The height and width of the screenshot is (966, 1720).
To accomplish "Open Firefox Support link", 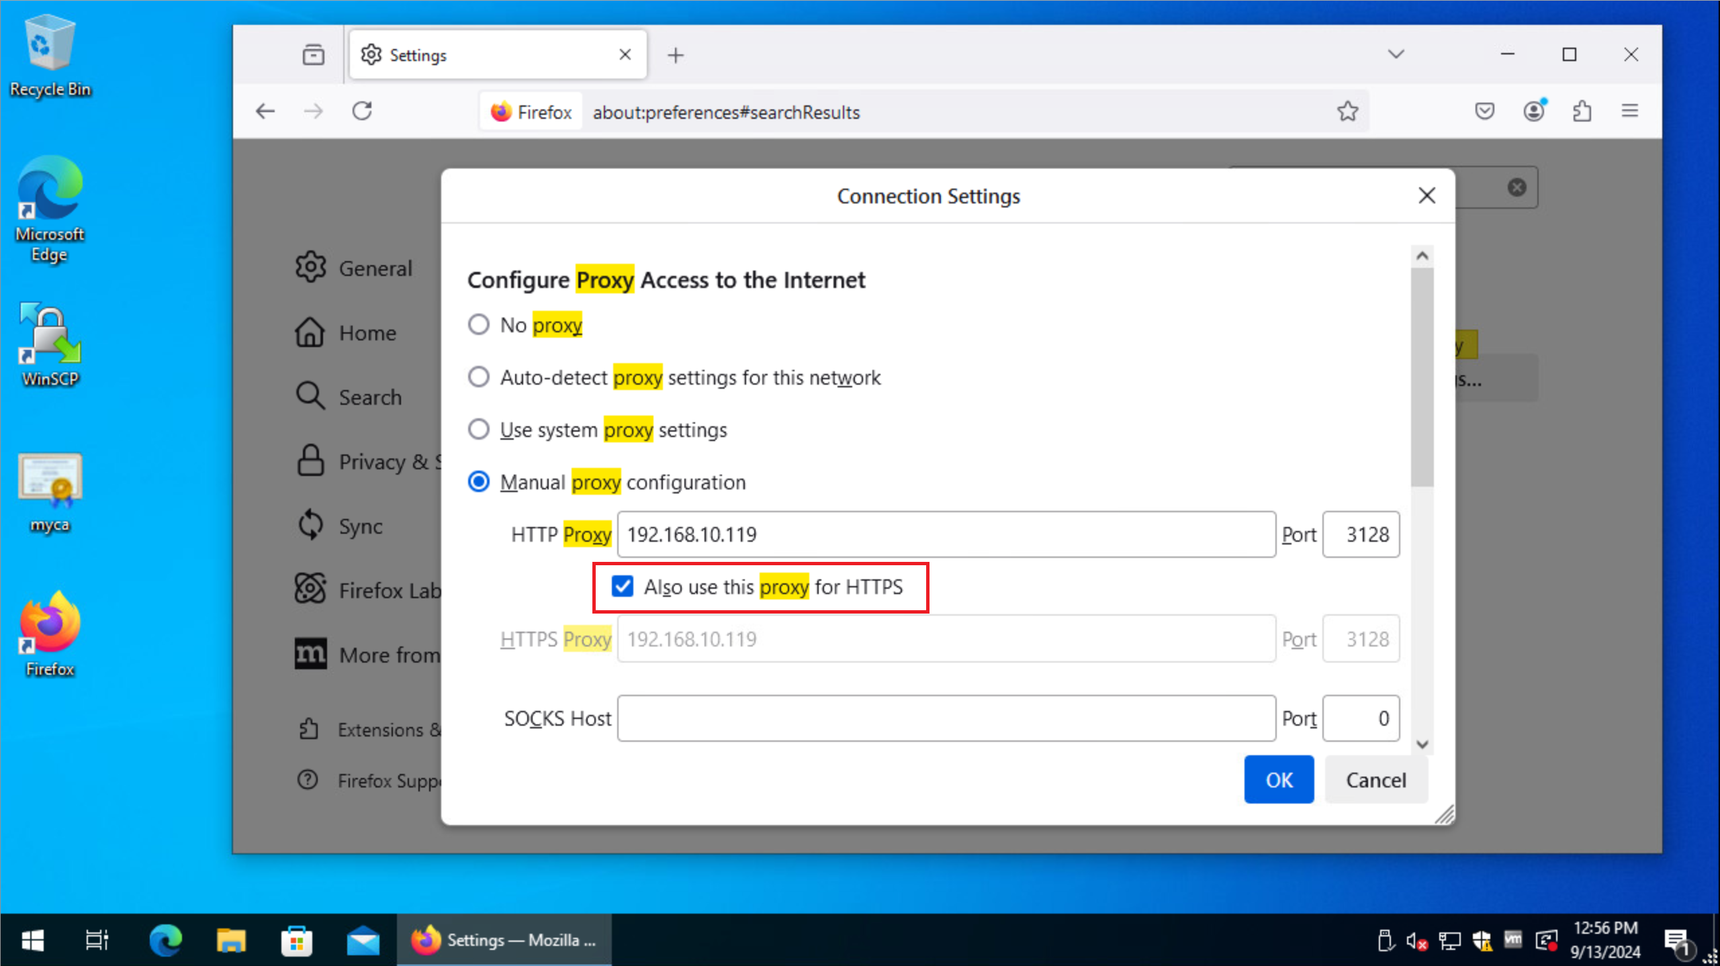I will pyautogui.click(x=369, y=781).
